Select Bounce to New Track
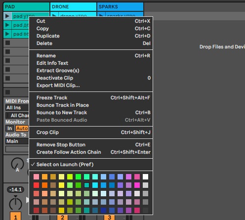The height and width of the screenshot is (220, 245). pyautogui.click(x=91, y=113)
